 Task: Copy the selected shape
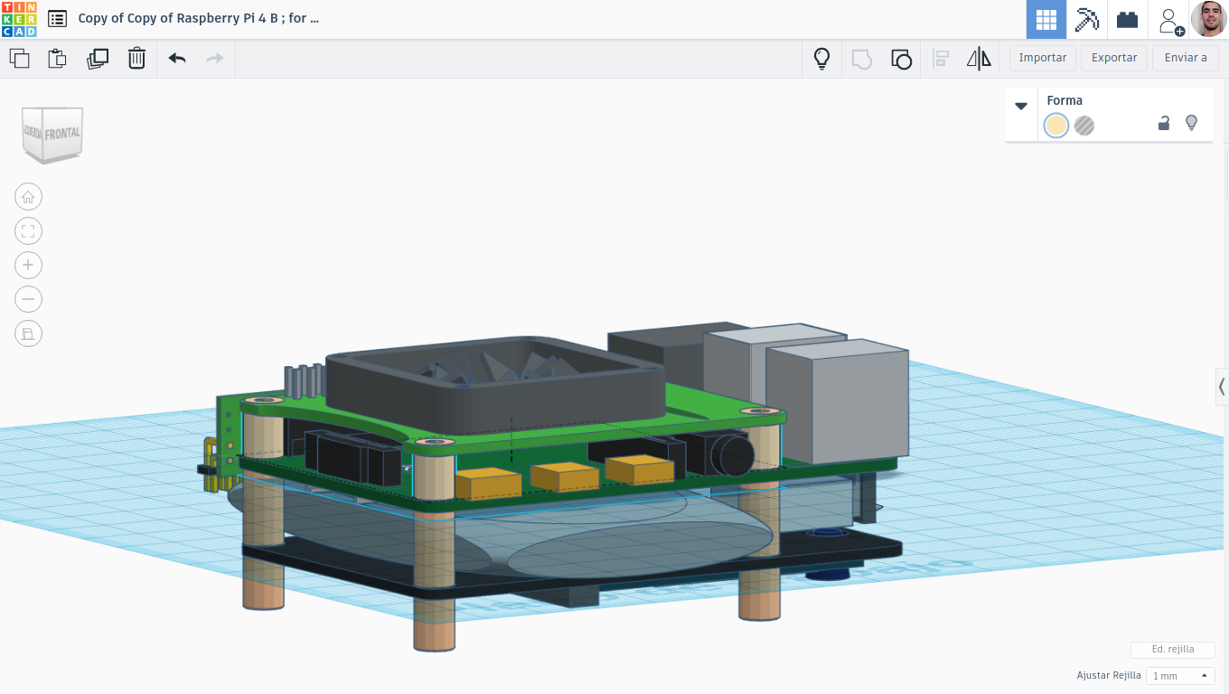coord(19,59)
